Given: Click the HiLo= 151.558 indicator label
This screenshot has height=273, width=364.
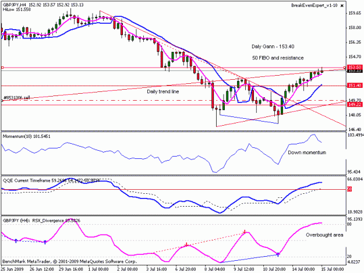Looking at the screenshot, I should click(17, 9).
